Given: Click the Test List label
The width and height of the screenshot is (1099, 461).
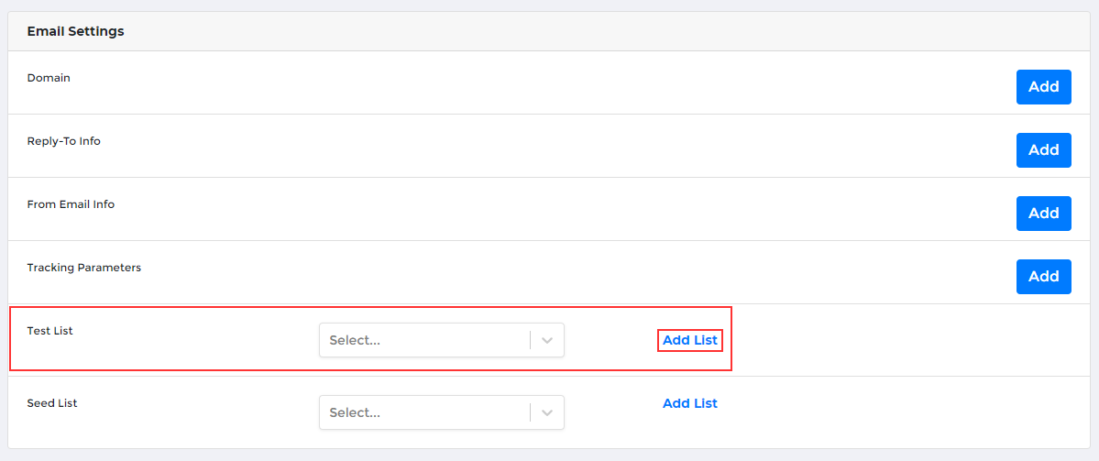Looking at the screenshot, I should [49, 330].
